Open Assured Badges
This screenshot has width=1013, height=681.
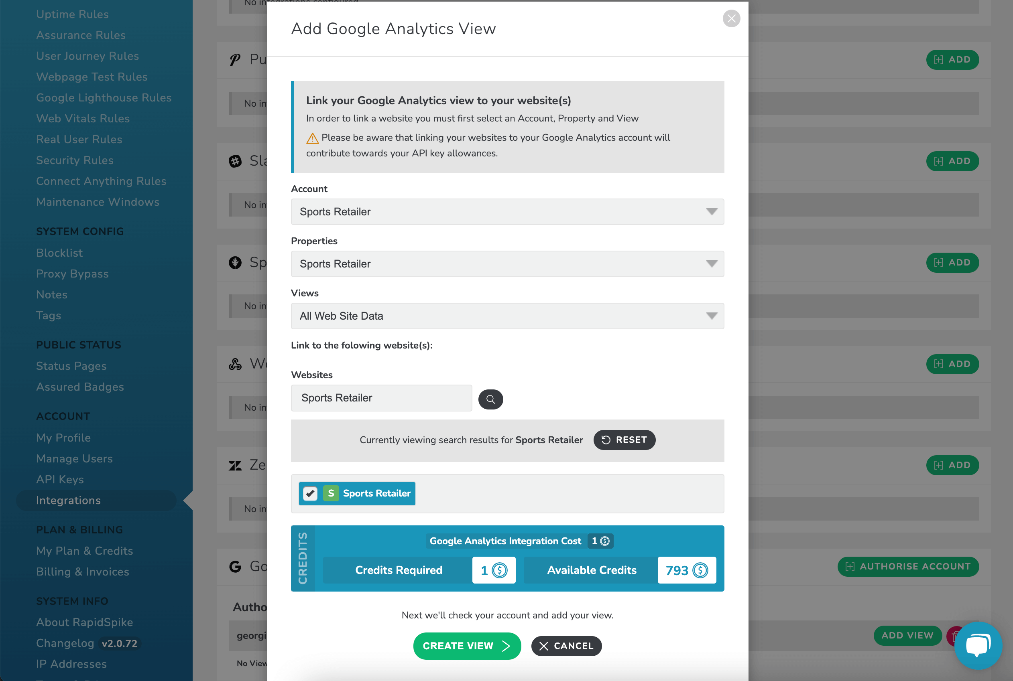pyautogui.click(x=80, y=387)
